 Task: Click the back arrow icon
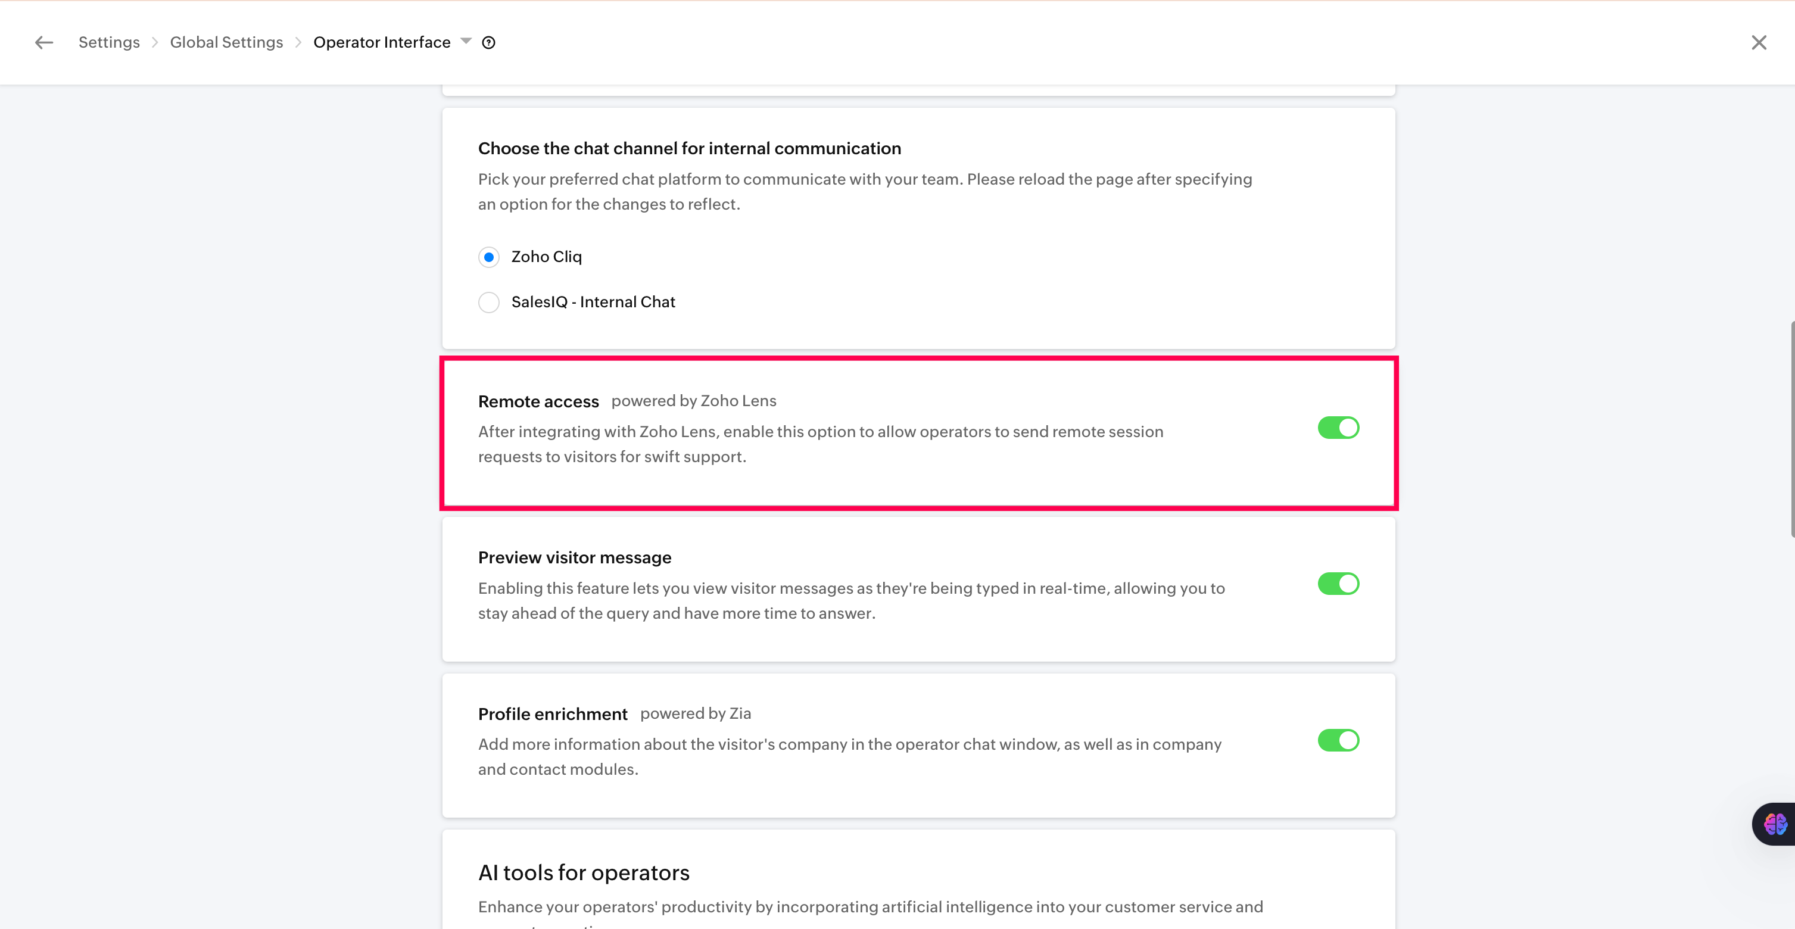coord(44,42)
